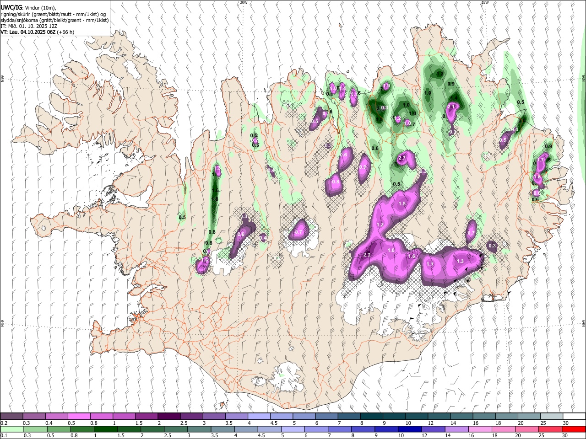Select the darkest purple 2–2.5 snow scale swatch

click(169, 416)
